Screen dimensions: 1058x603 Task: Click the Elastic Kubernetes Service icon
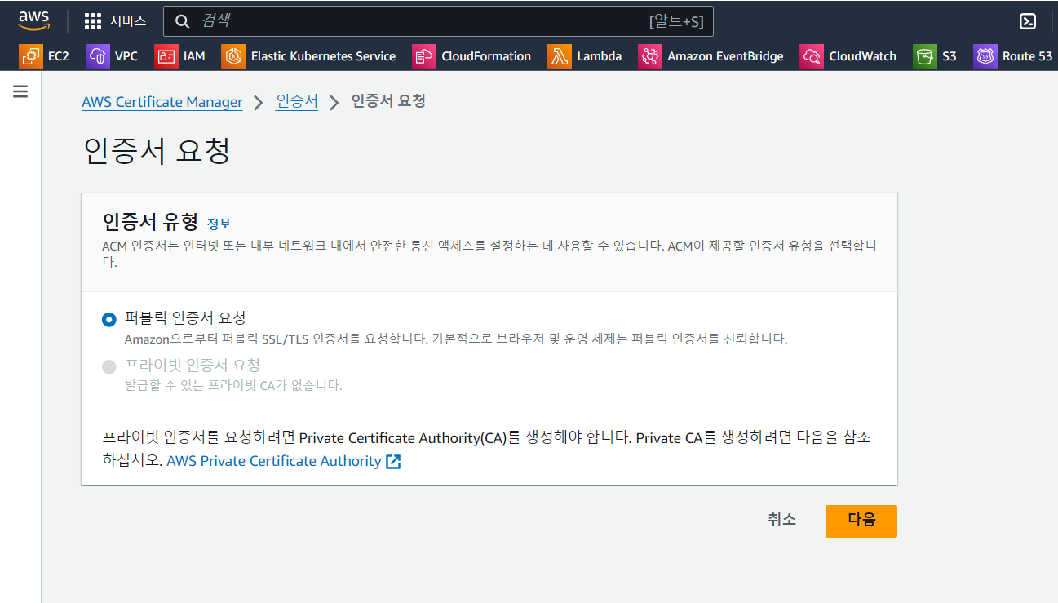click(233, 56)
